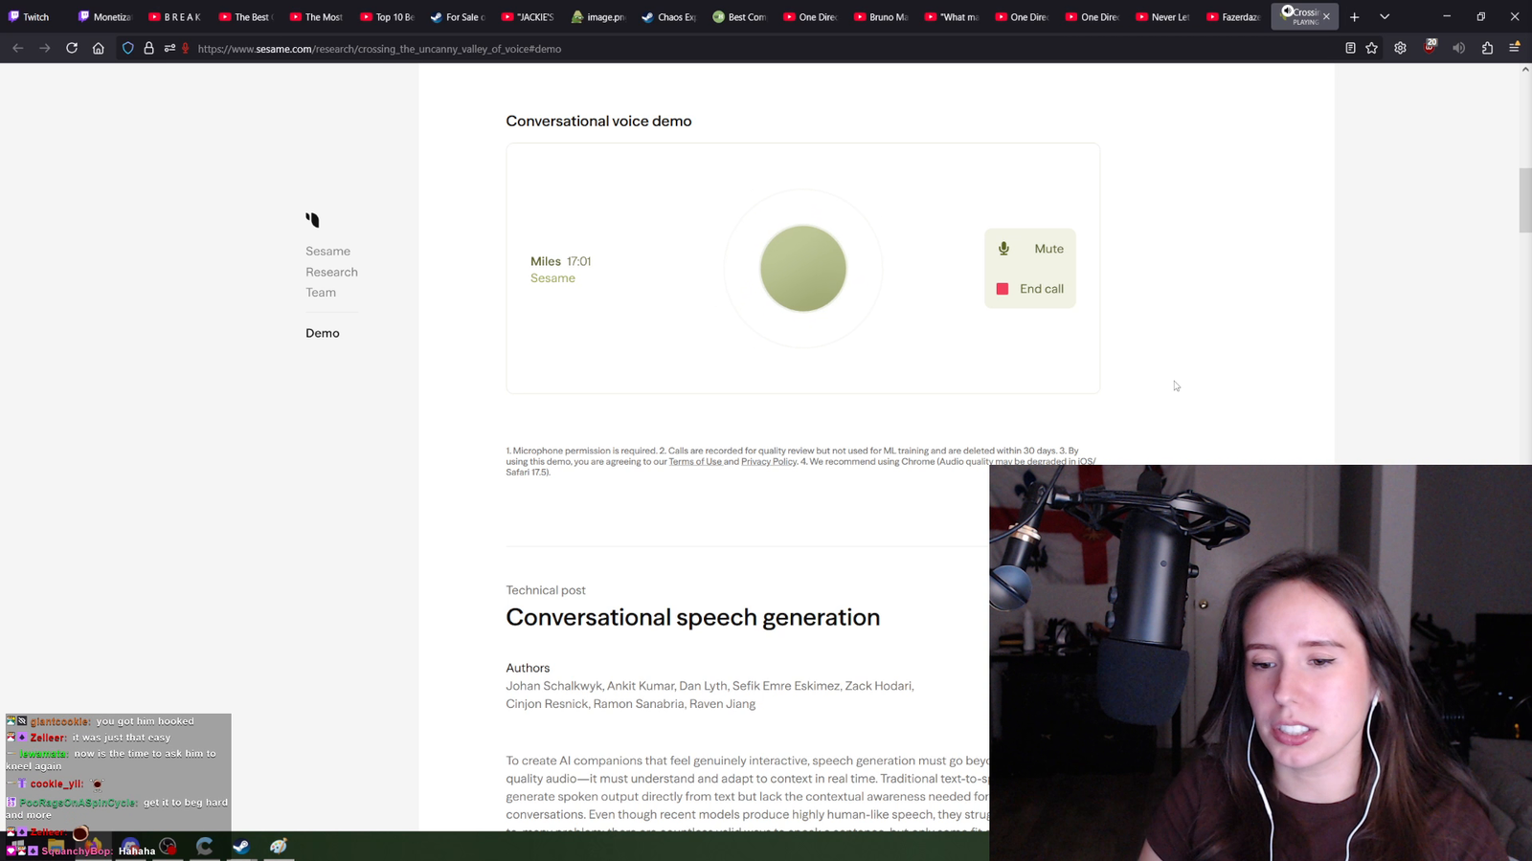The height and width of the screenshot is (861, 1532).
Task: Show site security info via lock icon
Action: pyautogui.click(x=148, y=48)
